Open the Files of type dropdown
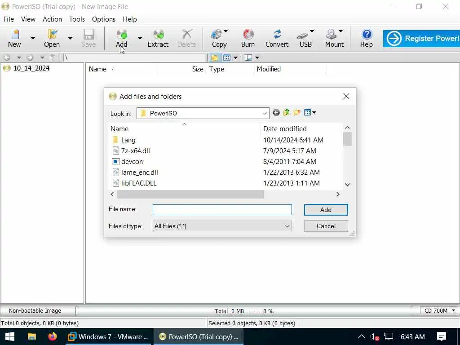 click(x=222, y=226)
